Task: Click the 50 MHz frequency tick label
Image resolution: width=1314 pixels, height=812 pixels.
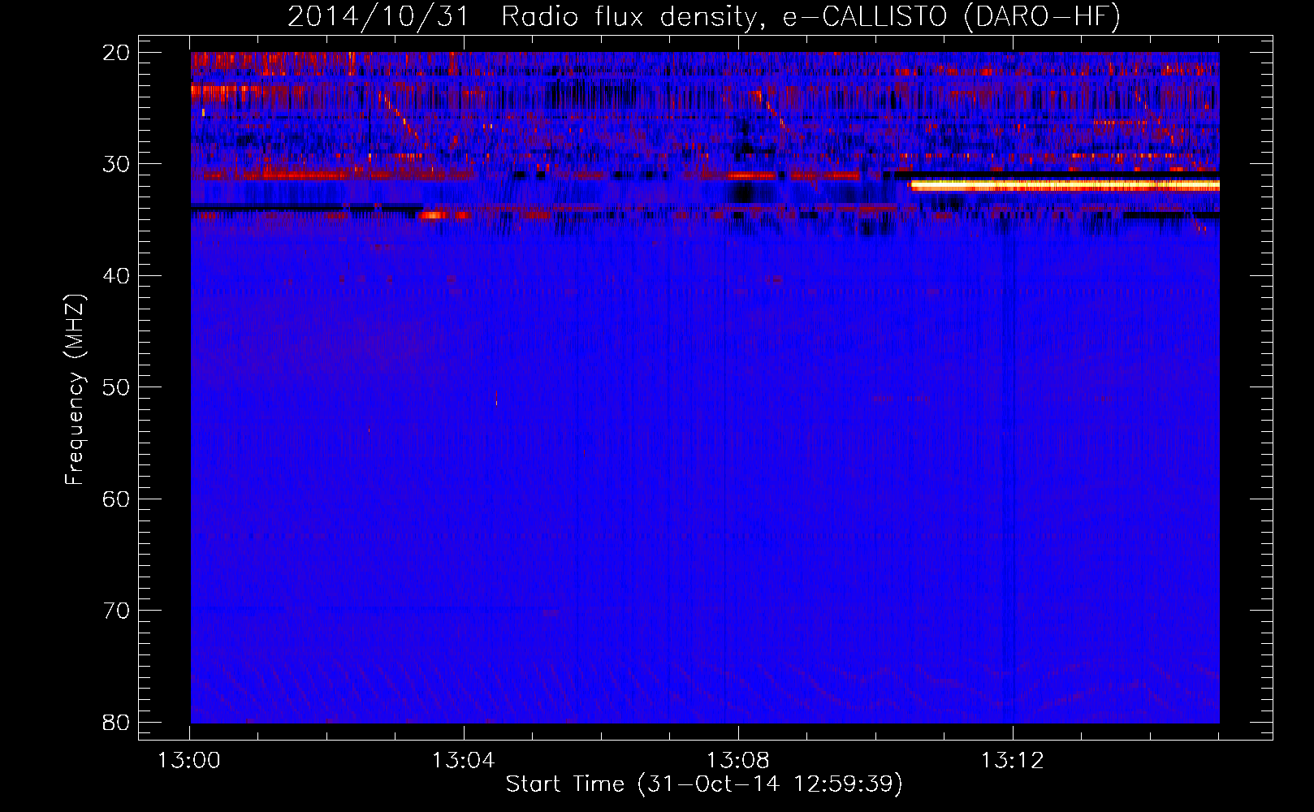Action: click(x=117, y=387)
